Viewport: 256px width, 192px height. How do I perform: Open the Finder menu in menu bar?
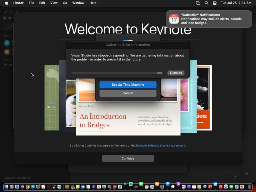tap(18, 3)
